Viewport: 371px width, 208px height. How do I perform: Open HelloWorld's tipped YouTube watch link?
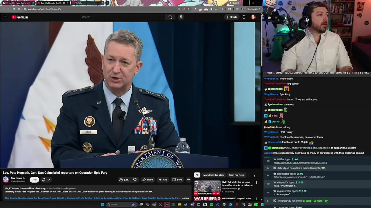pos(299,177)
